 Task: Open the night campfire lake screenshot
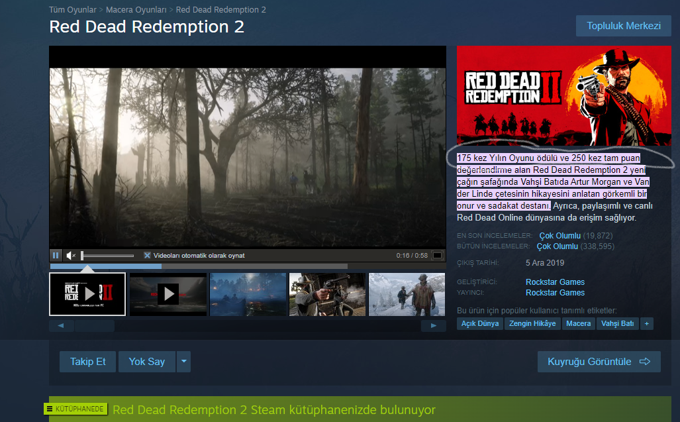pos(248,294)
